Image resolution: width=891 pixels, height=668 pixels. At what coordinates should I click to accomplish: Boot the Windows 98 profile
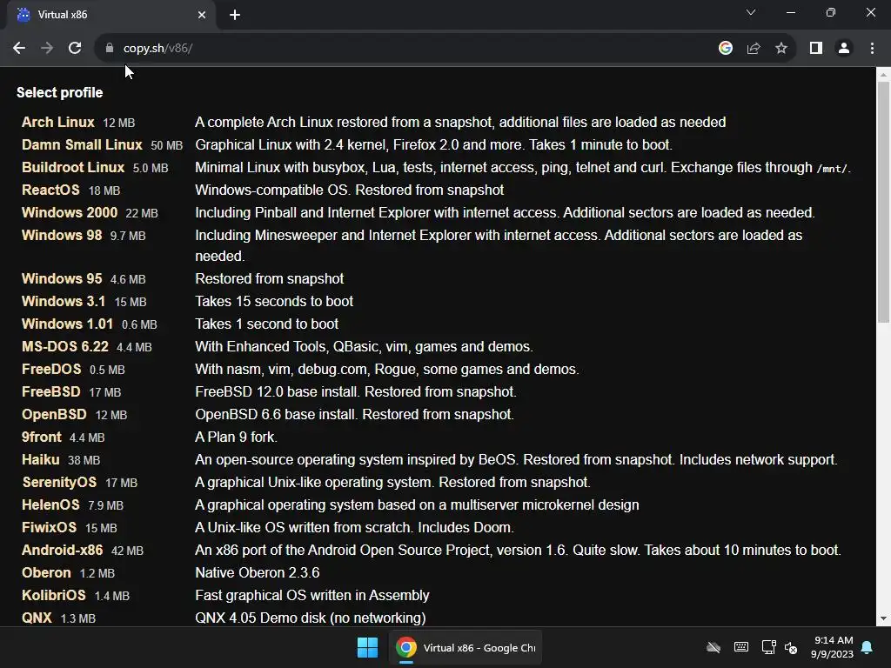62,235
